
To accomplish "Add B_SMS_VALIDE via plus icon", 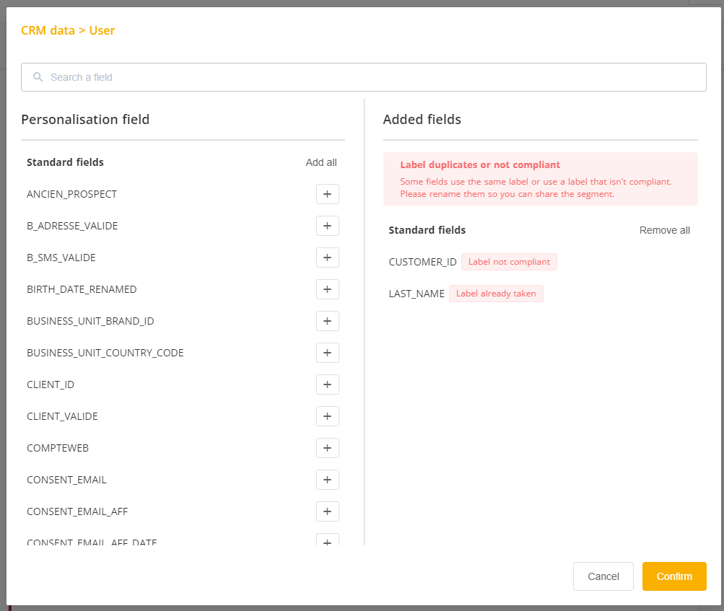I will [328, 258].
